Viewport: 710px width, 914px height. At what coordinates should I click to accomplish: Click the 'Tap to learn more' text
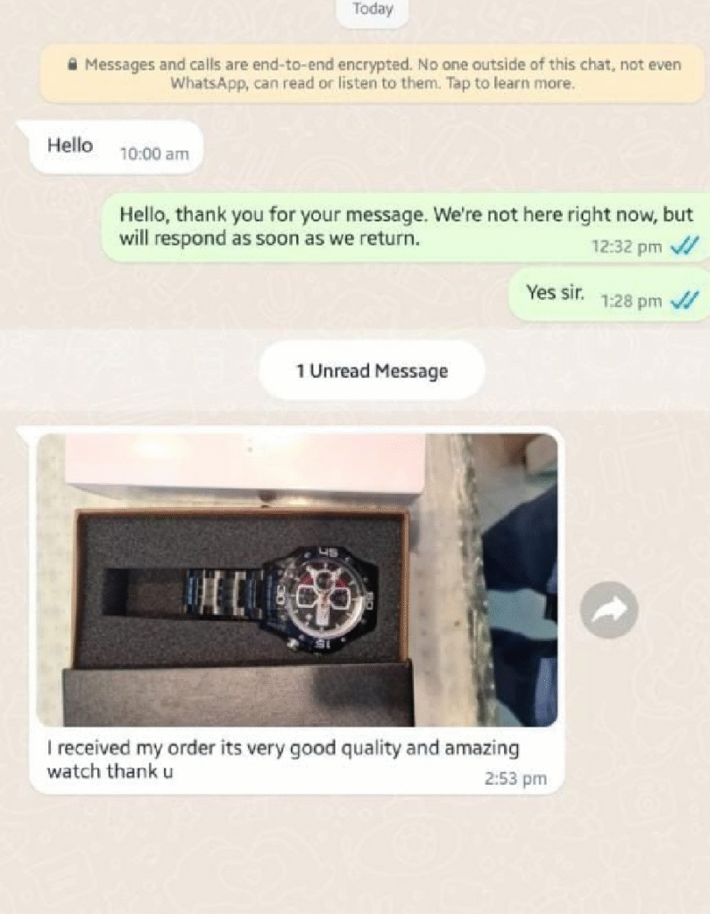coord(510,83)
